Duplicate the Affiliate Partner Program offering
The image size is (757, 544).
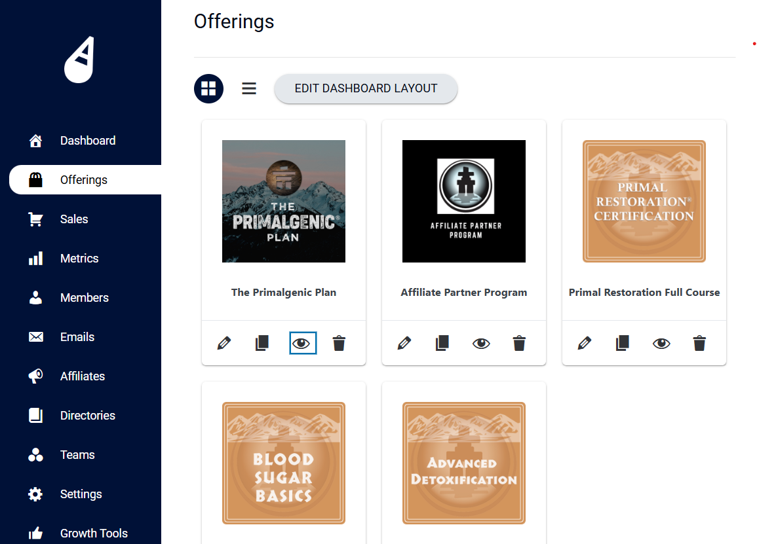442,343
